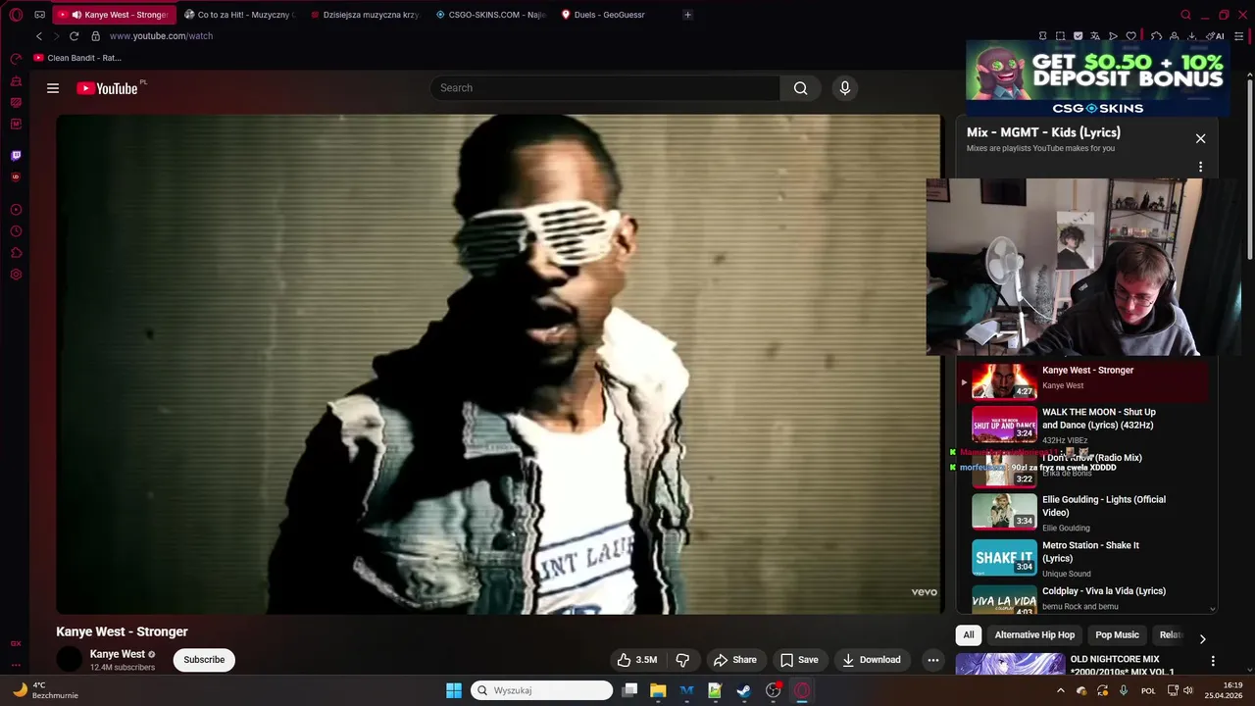Switch to Duels - GeoGuessr tab
The height and width of the screenshot is (706, 1255).
click(616, 15)
